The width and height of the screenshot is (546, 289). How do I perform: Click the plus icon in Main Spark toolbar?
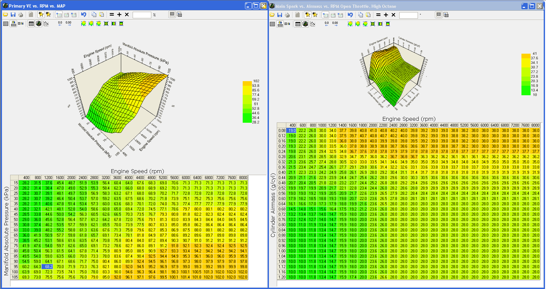(x=386, y=15)
